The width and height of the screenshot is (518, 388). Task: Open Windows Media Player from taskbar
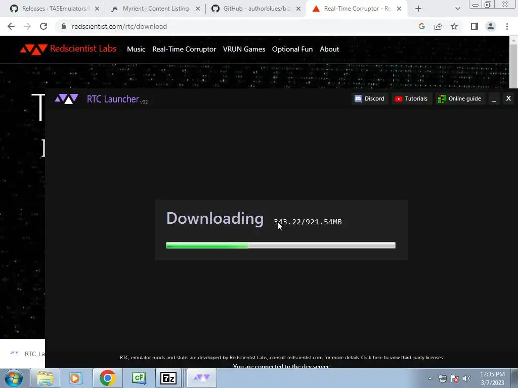(75, 378)
